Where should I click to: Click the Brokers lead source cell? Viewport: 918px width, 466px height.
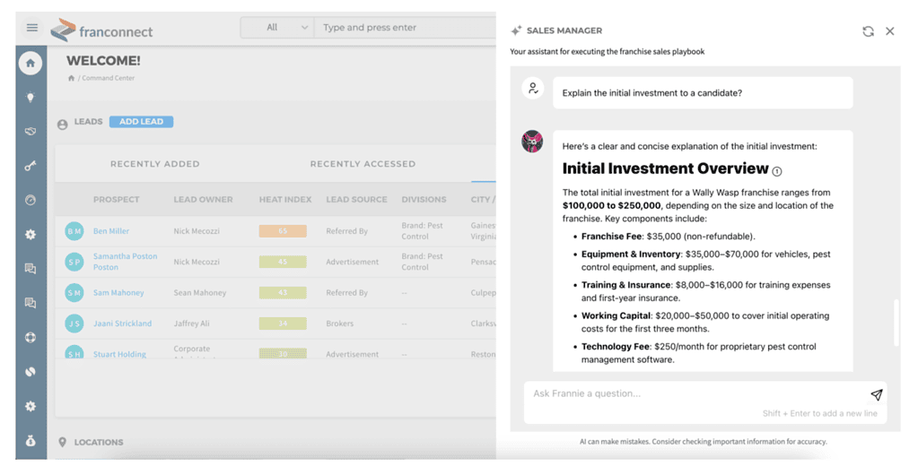tap(339, 324)
